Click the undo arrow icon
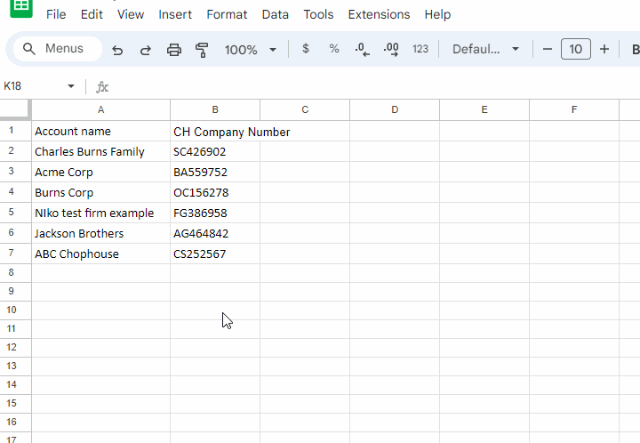640x443 pixels. pyautogui.click(x=117, y=50)
